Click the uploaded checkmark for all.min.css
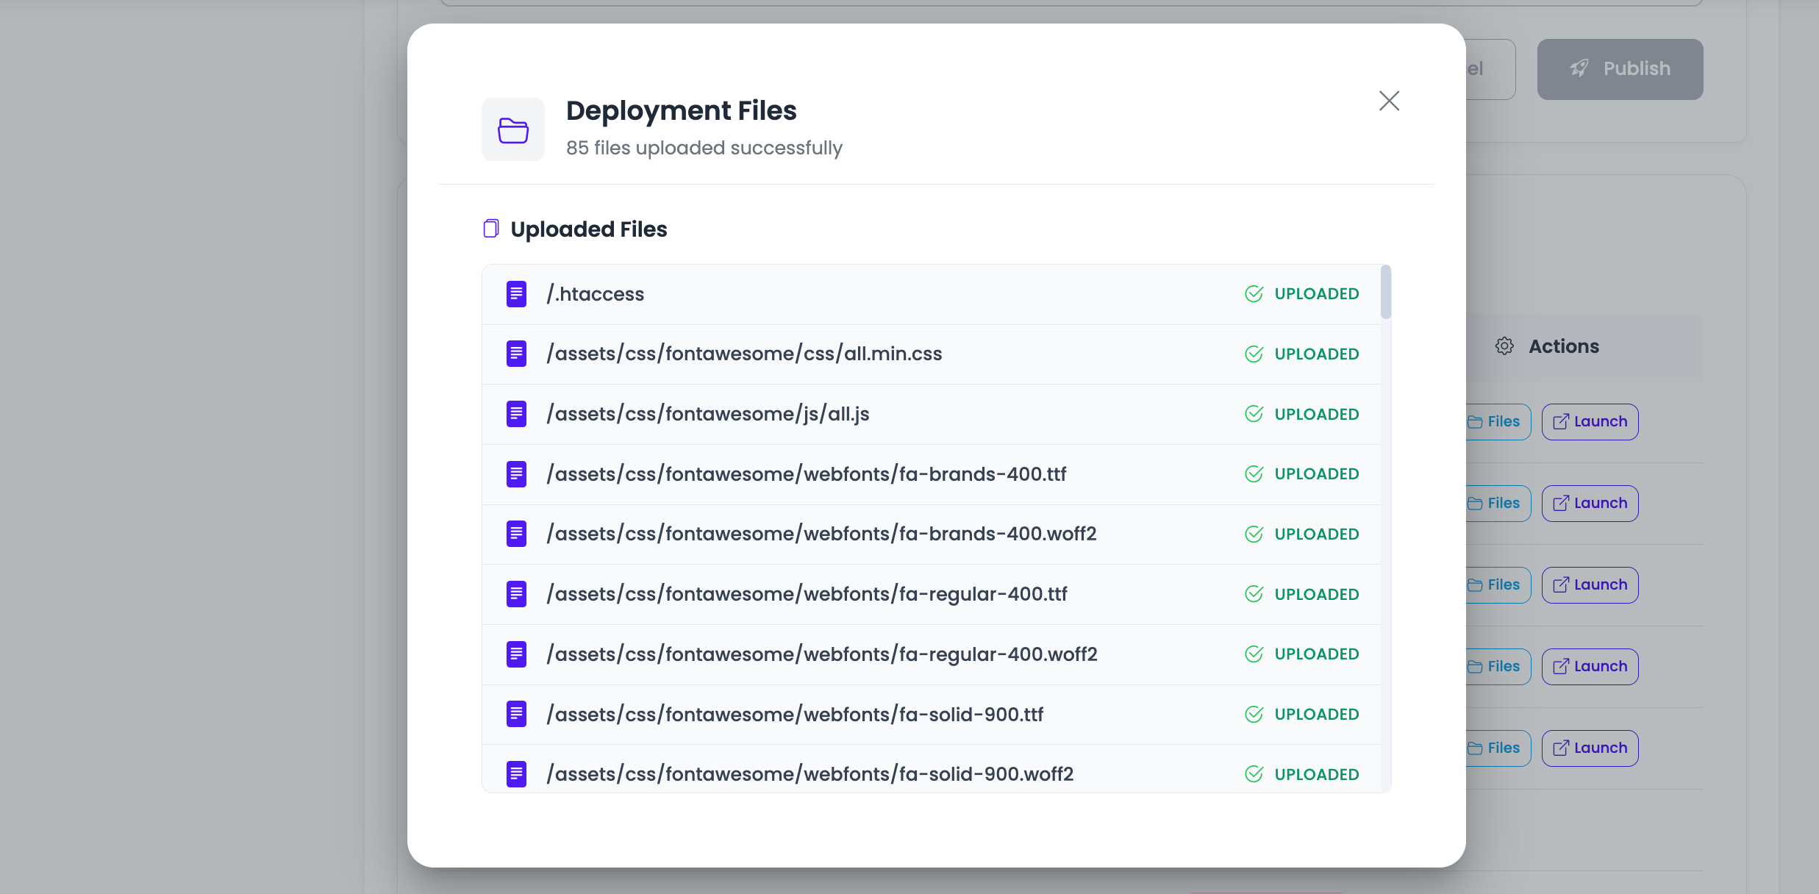This screenshot has height=894, width=1819. pos(1254,354)
